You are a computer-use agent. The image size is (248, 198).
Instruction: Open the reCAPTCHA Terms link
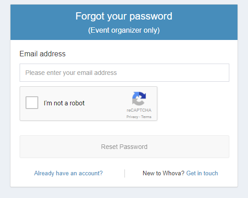tap(146, 117)
